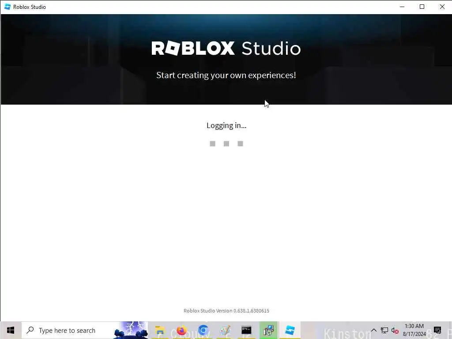The width and height of the screenshot is (452, 339).
Task: Show hidden system tray icons
Action: point(373,330)
